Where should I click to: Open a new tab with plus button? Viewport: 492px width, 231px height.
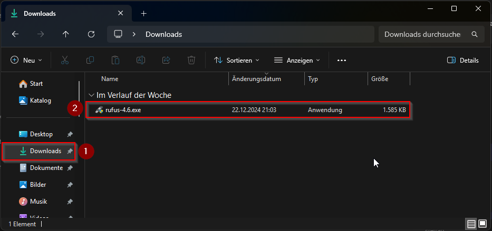coord(143,13)
